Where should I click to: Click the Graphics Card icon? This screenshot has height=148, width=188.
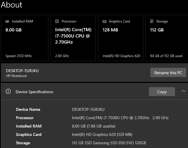[x=104, y=21]
